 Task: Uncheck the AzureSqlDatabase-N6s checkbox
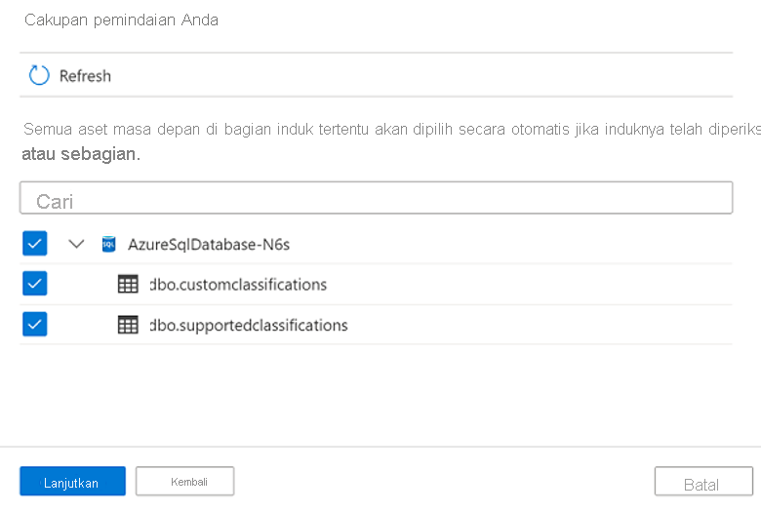point(35,243)
